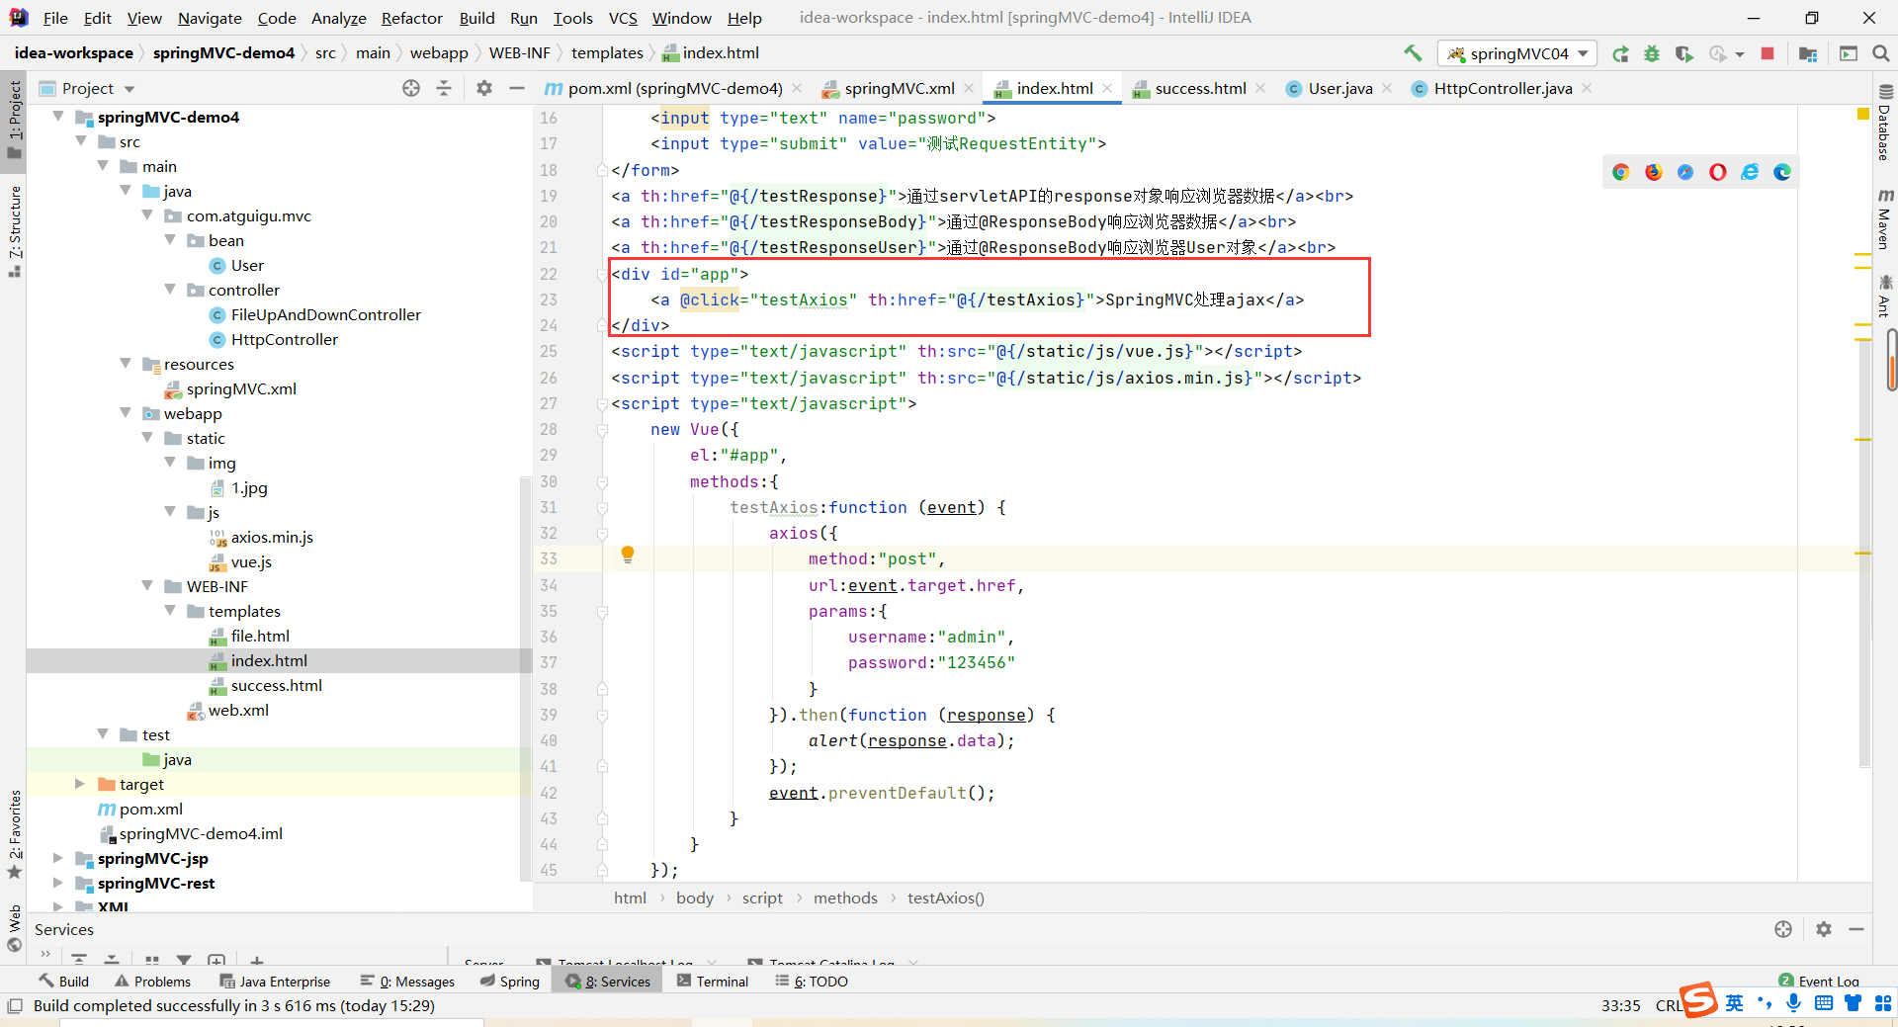Screen dimensions: 1898x1027
Task: Open HttpController in the project tree
Action: (x=285, y=339)
